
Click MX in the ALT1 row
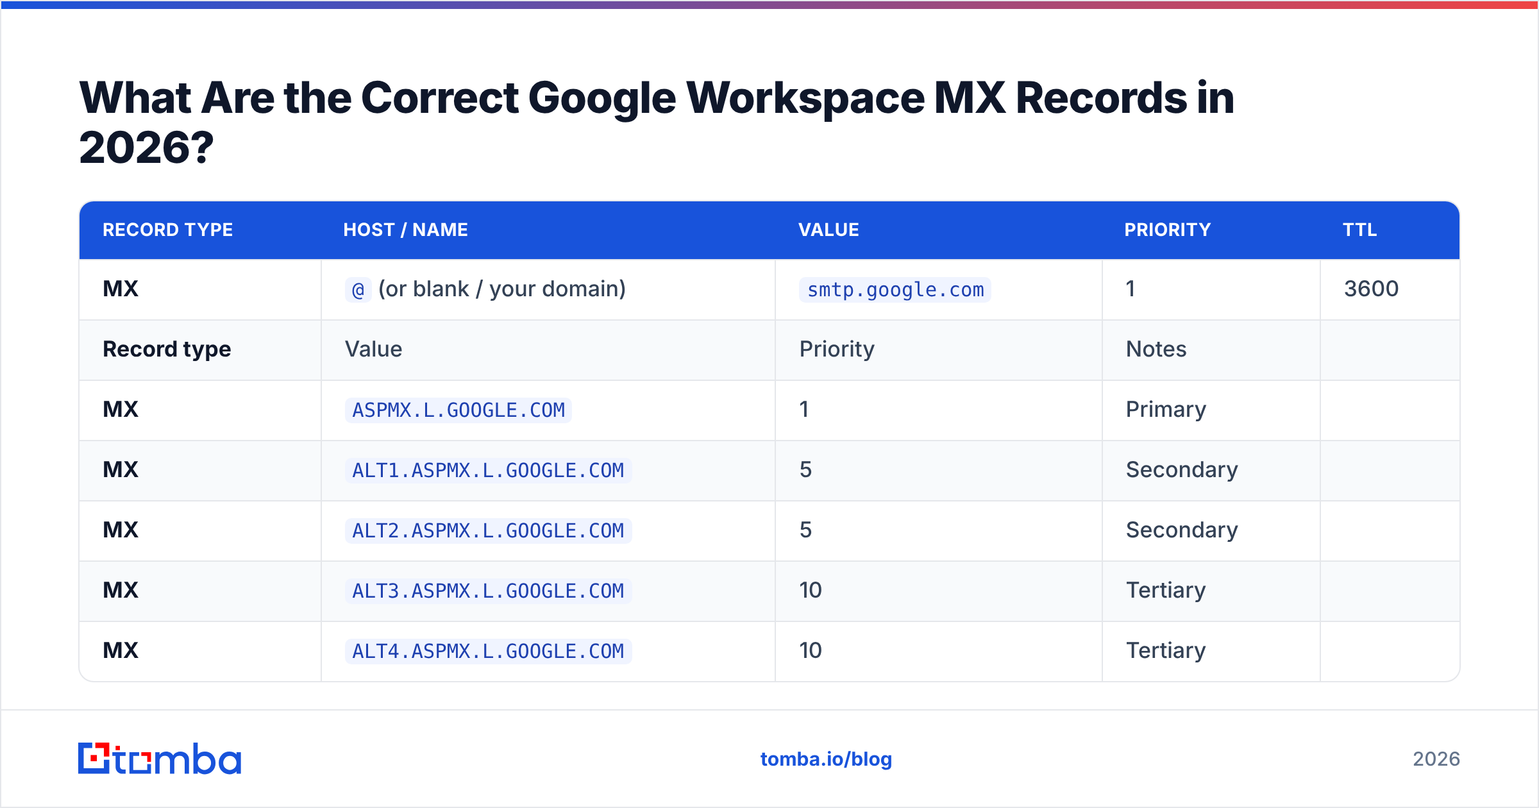(x=121, y=470)
